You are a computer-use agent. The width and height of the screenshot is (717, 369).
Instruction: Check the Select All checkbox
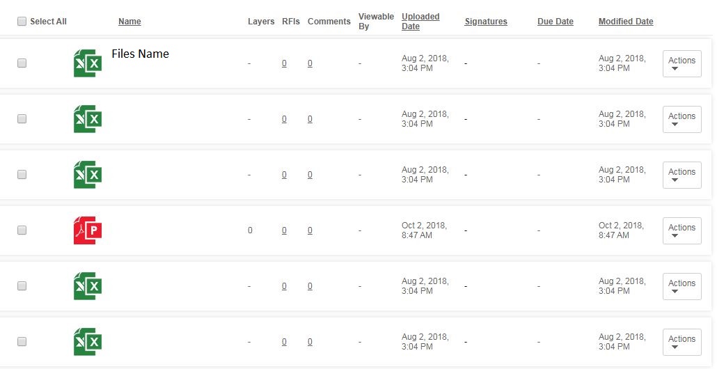(x=22, y=21)
